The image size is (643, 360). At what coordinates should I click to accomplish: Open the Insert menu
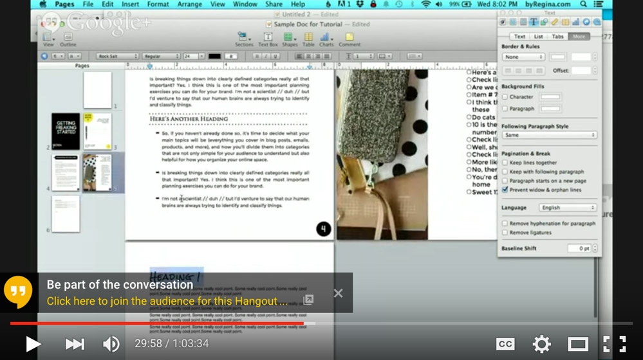pos(130,4)
